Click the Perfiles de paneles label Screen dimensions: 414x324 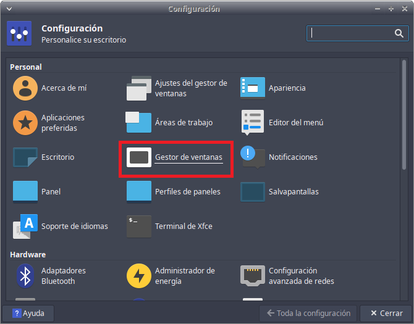pos(188,192)
